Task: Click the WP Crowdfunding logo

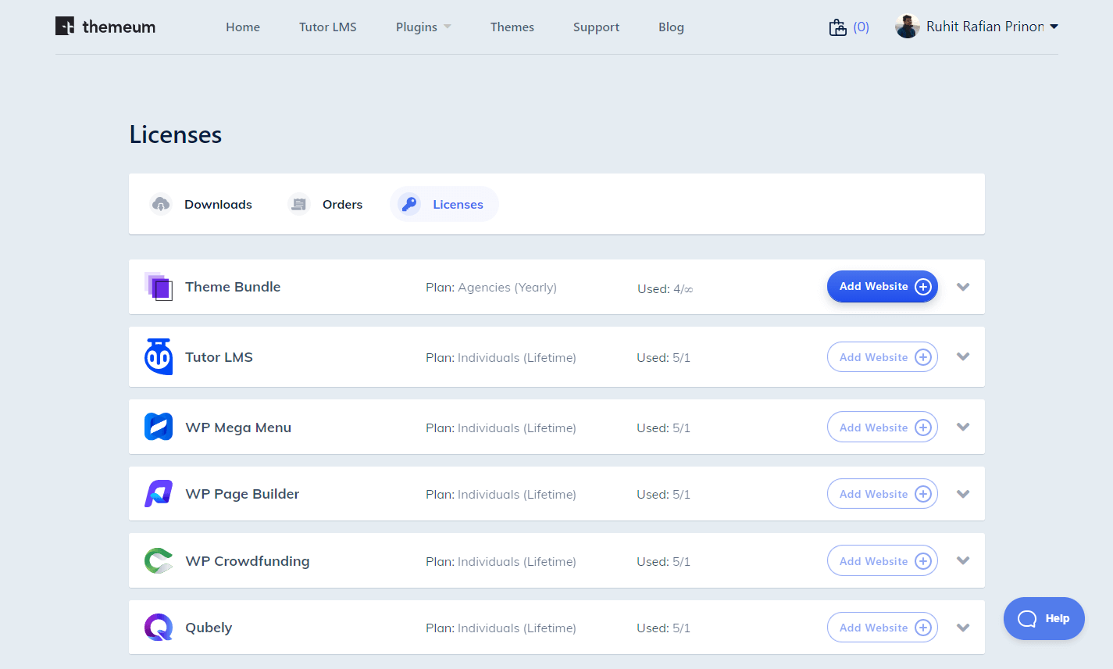Action: [159, 560]
